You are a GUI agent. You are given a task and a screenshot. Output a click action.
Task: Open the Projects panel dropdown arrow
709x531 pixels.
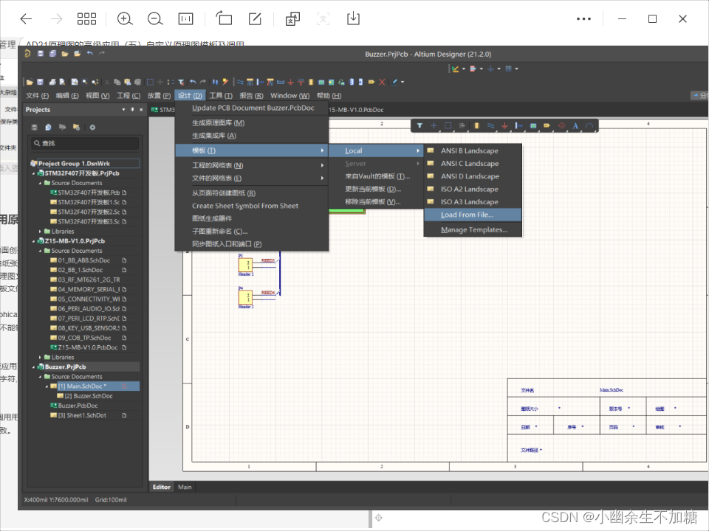[x=123, y=110]
